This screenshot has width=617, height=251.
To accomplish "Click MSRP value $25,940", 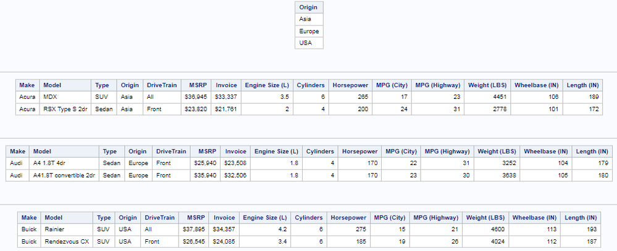I will [206, 163].
